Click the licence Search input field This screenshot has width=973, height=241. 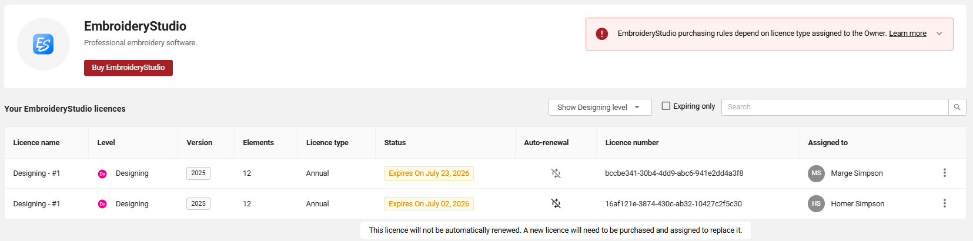coord(835,107)
